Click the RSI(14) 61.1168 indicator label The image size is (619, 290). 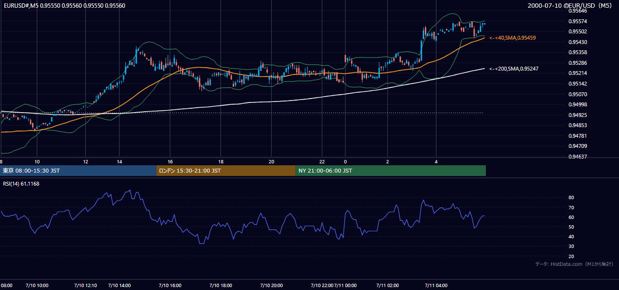point(21,184)
